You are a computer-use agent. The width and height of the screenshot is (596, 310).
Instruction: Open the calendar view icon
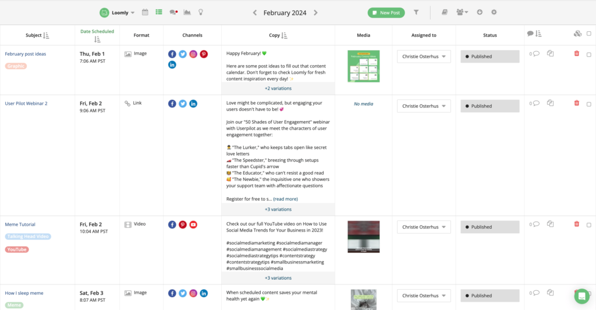145,12
